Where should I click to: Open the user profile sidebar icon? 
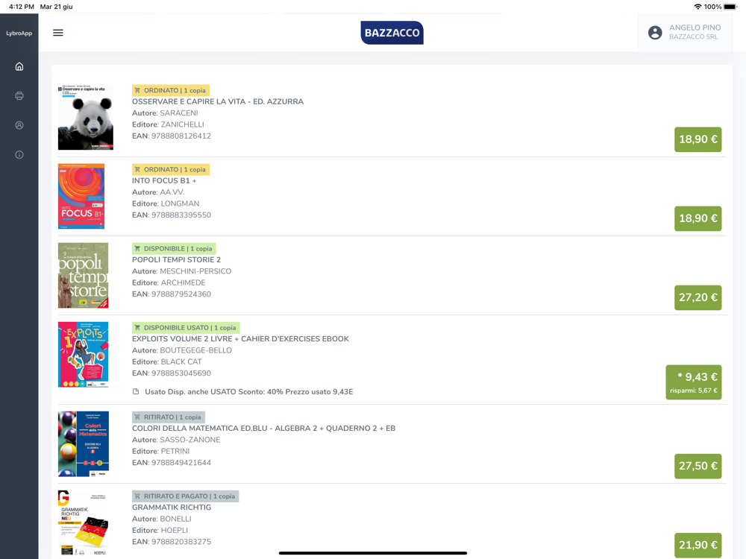point(19,125)
